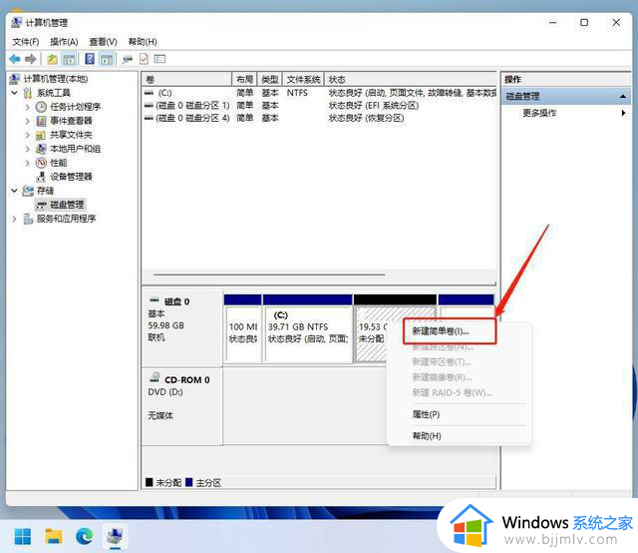Image resolution: width=638 pixels, height=553 pixels.
Task: Expand the 共享文件夹 node
Action: 27,135
